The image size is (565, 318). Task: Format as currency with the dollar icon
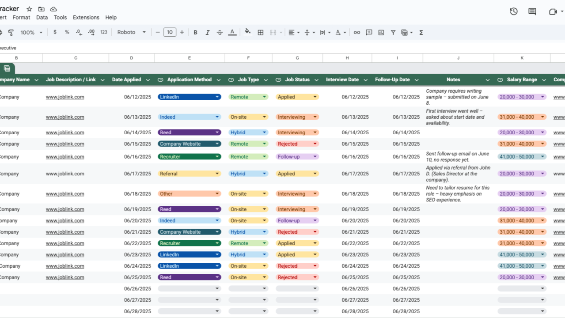[55, 32]
